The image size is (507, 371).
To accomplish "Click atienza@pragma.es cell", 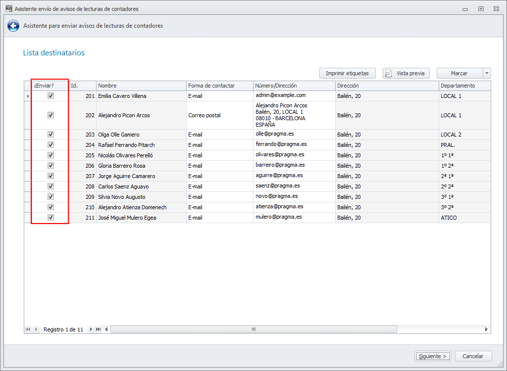I will (x=294, y=207).
